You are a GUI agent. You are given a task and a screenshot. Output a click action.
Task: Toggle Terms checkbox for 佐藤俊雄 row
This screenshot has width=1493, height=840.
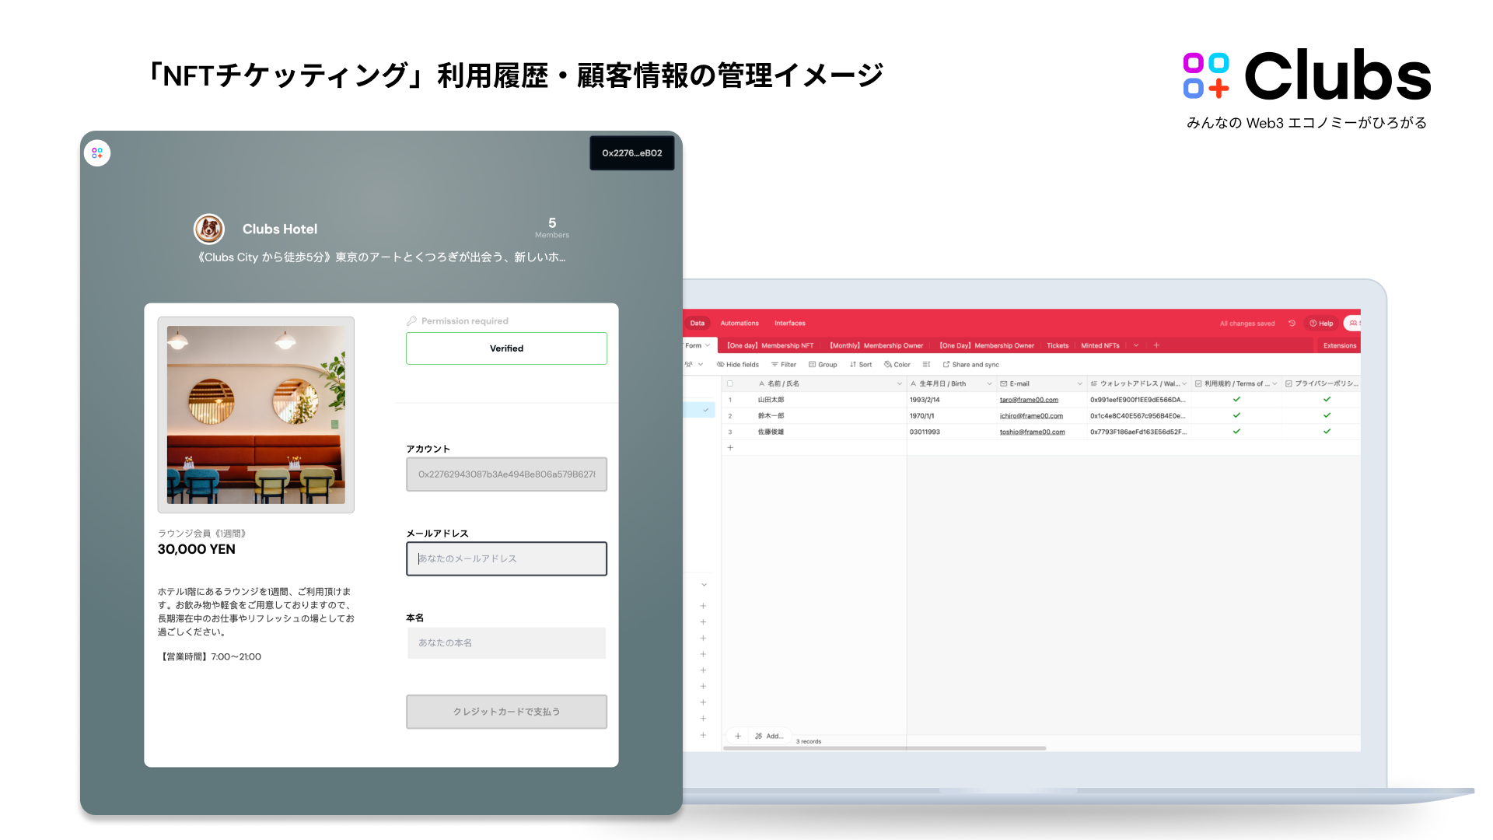pyautogui.click(x=1236, y=431)
